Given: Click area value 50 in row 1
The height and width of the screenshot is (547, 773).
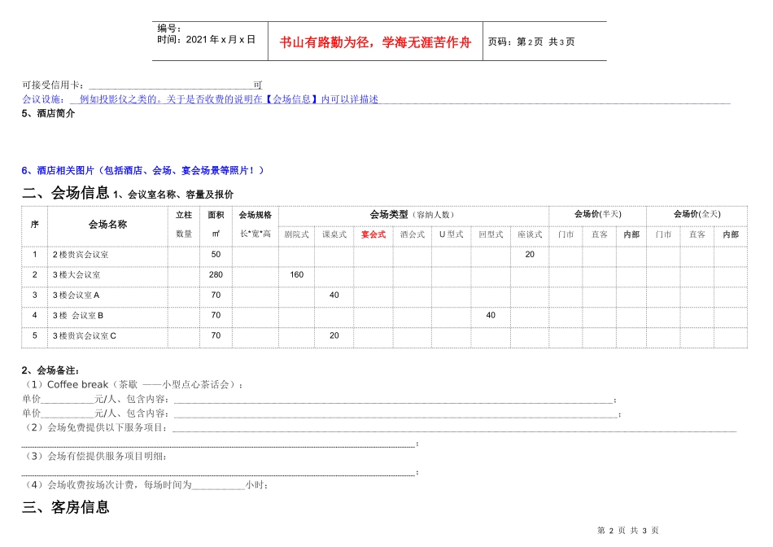Looking at the screenshot, I should 216,255.
